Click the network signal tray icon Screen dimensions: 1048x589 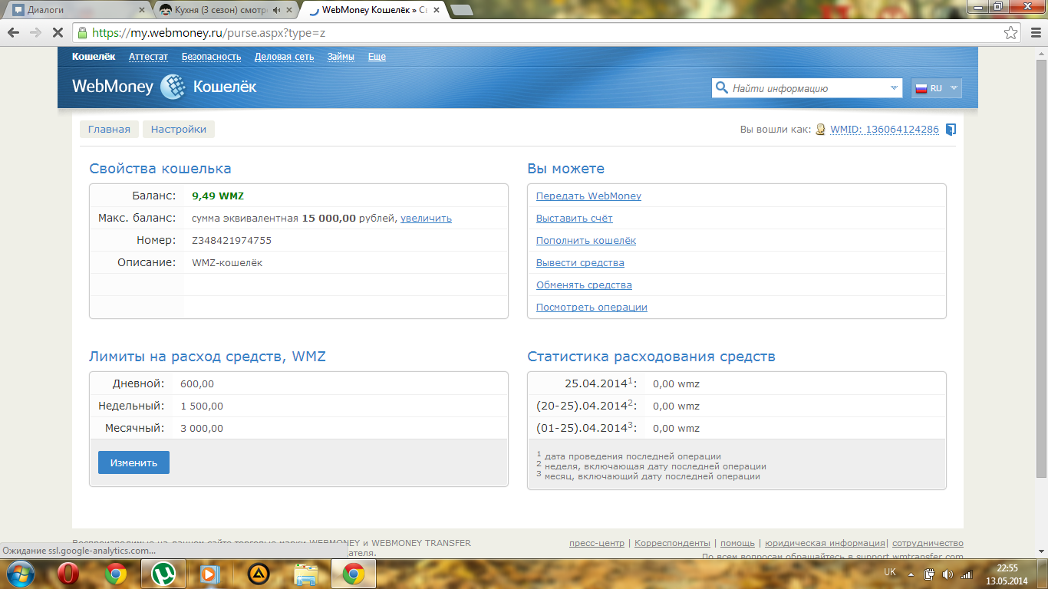coord(967,574)
